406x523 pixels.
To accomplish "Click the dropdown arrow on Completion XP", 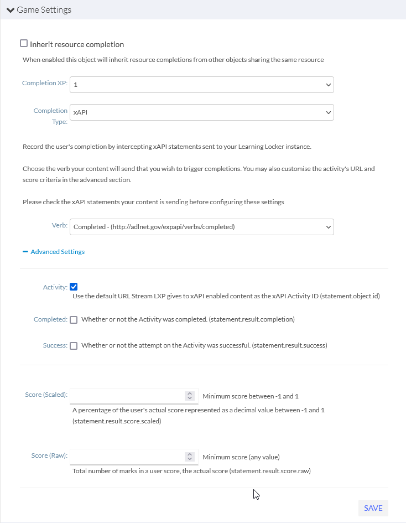I will coord(328,85).
